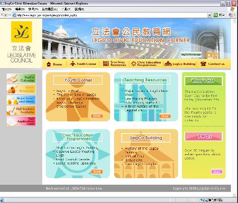Image resolution: width=238 pixels, height=203 pixels.
Task: Click the Youth Corner box heading
Action: 78,80
